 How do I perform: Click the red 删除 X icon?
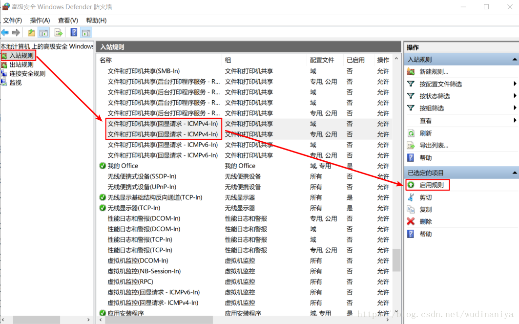coord(411,221)
